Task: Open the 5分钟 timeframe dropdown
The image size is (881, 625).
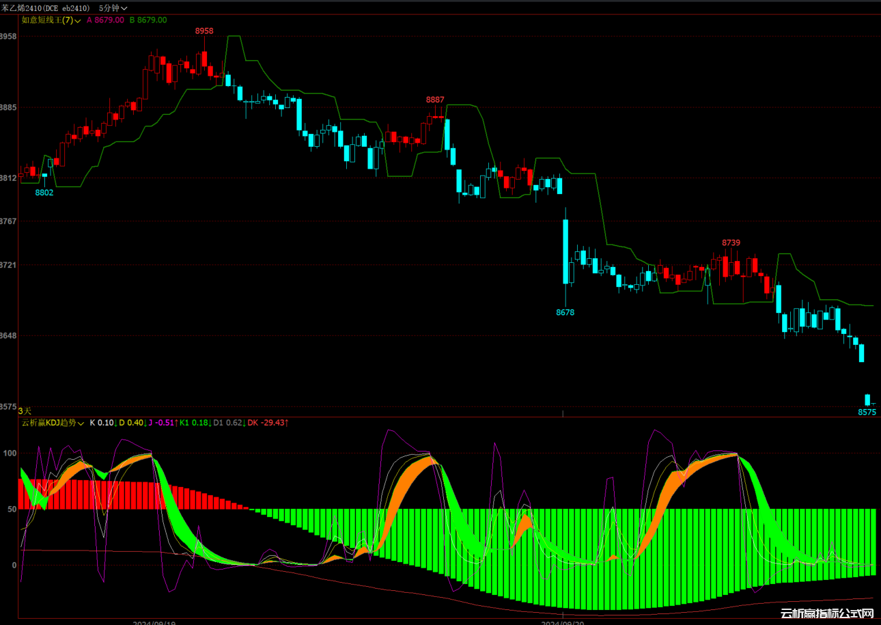Action: [x=113, y=8]
